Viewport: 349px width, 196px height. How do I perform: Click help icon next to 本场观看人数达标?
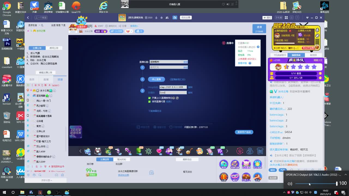coord(258,47)
